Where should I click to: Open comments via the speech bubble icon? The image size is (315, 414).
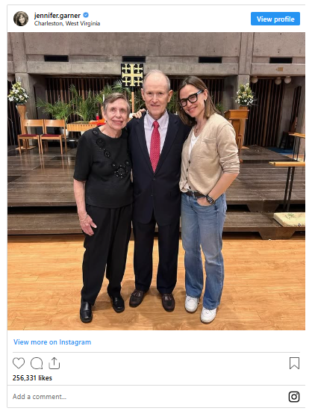37,363
